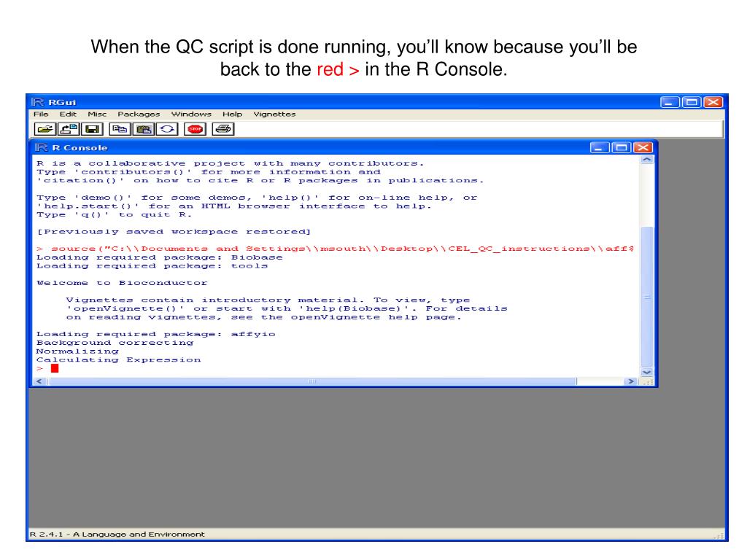Click the 'Welcome to Bioconductor' line
The width and height of the screenshot is (747, 560).
pos(122,283)
